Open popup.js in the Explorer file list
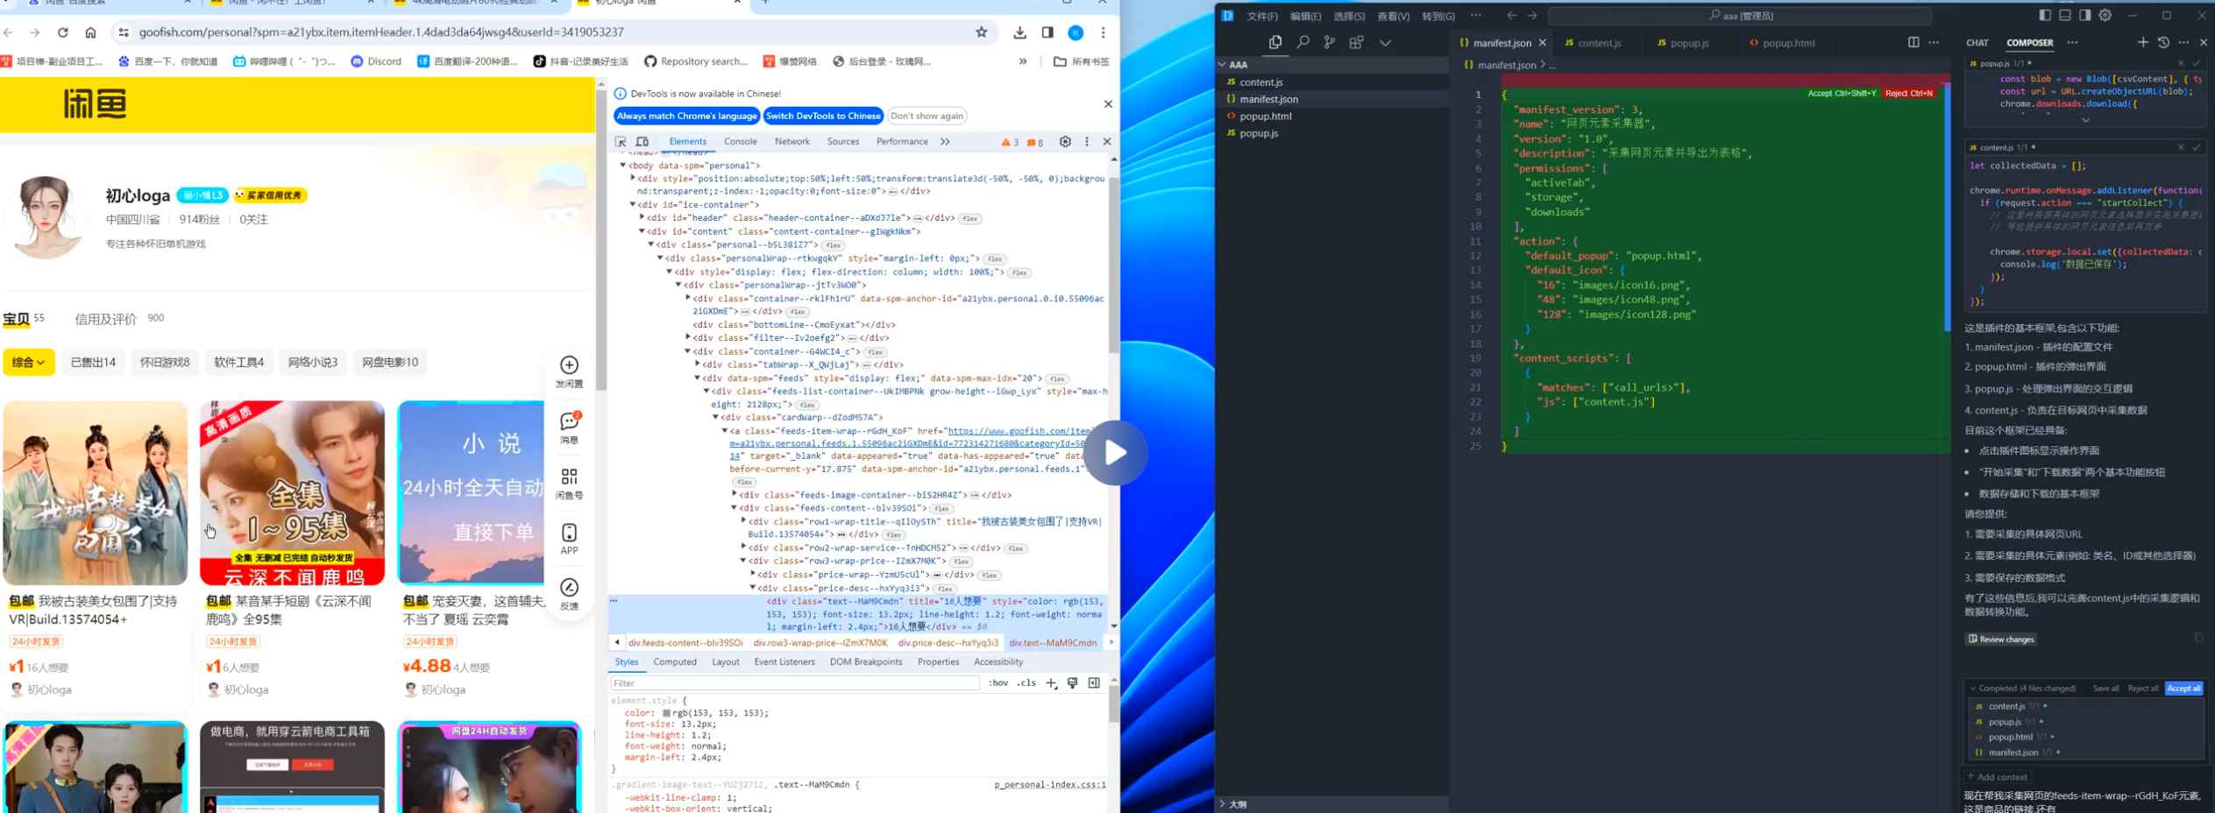 (1259, 133)
